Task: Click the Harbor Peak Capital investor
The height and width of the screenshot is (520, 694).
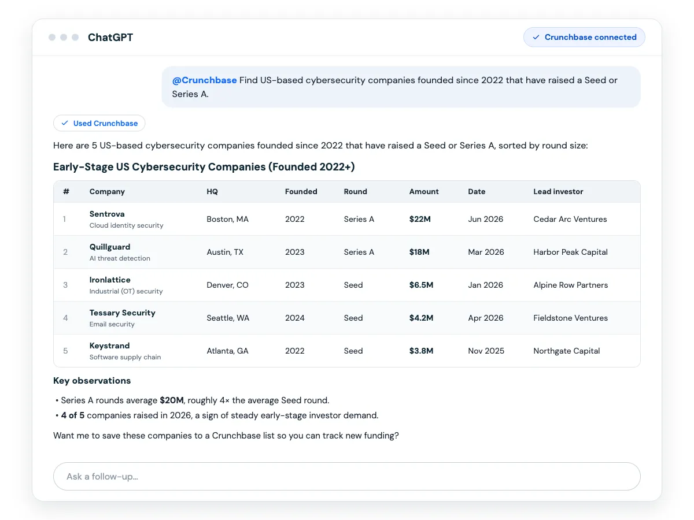Action: pyautogui.click(x=570, y=252)
